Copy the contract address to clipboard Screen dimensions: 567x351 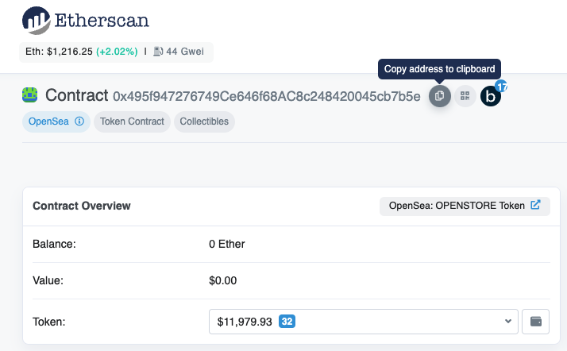(x=439, y=96)
